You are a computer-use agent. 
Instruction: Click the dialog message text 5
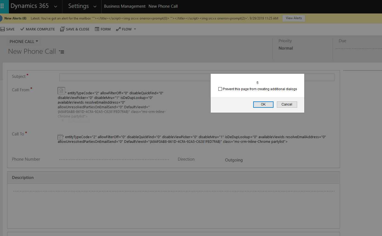click(257, 83)
